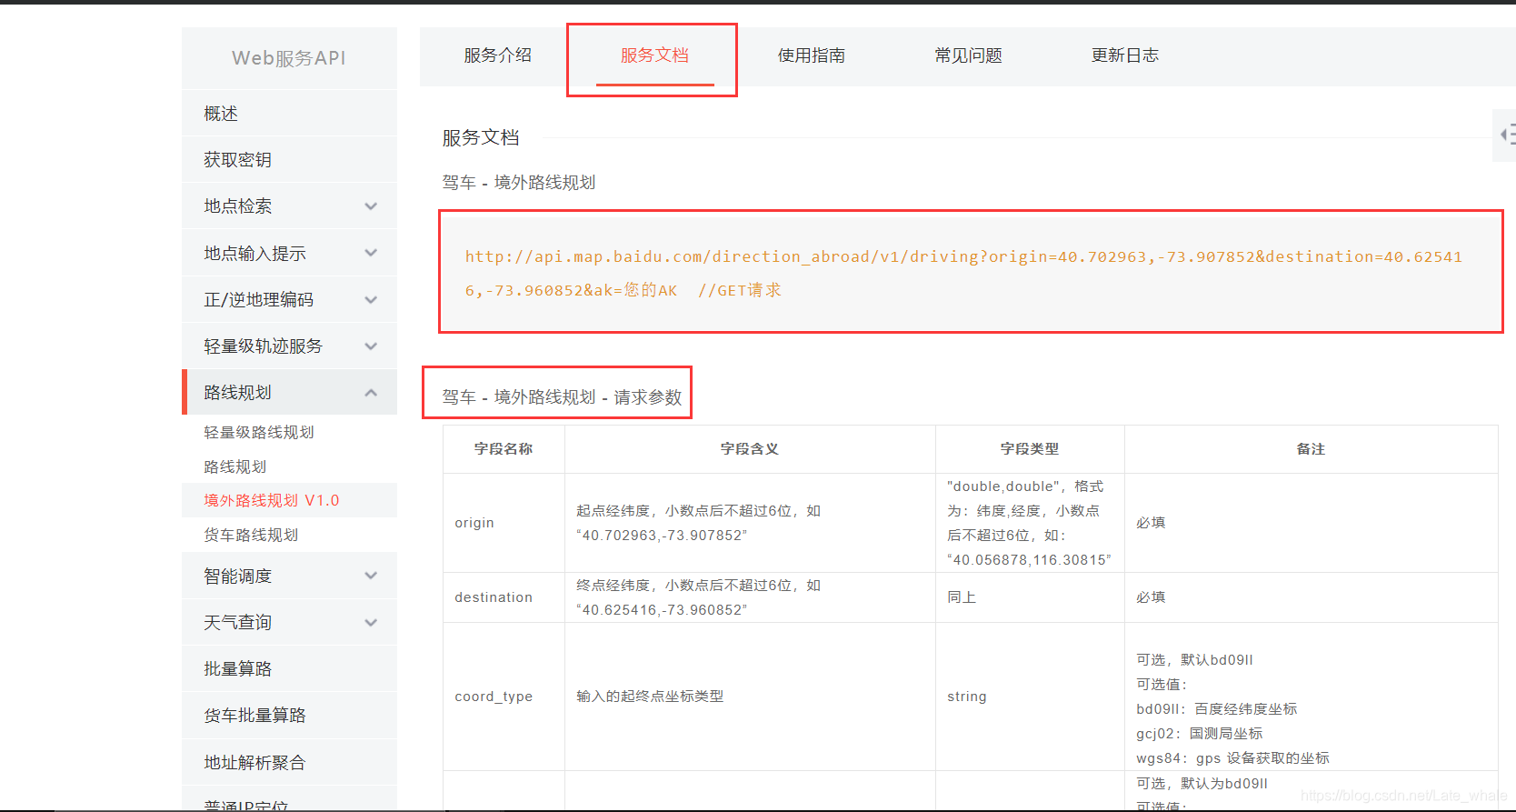The height and width of the screenshot is (812, 1516).
Task: Click the 字段含义 column header
Action: tap(750, 449)
